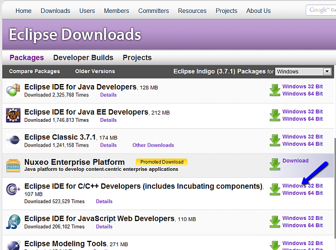This screenshot has width=336, height=250.
Task: Click Eclipse IDE for Java Developers title
Action: point(80,87)
